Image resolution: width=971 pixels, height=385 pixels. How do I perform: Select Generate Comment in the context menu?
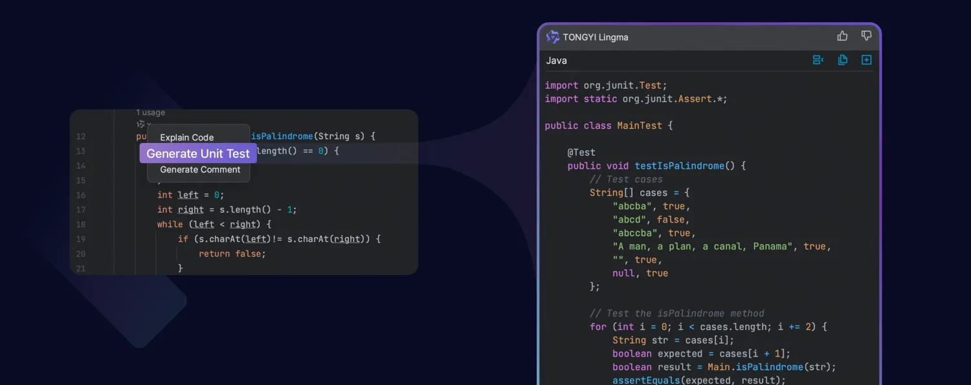199,169
